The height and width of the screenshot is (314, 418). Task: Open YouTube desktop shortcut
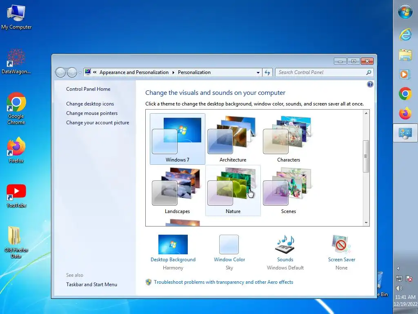pos(16,196)
